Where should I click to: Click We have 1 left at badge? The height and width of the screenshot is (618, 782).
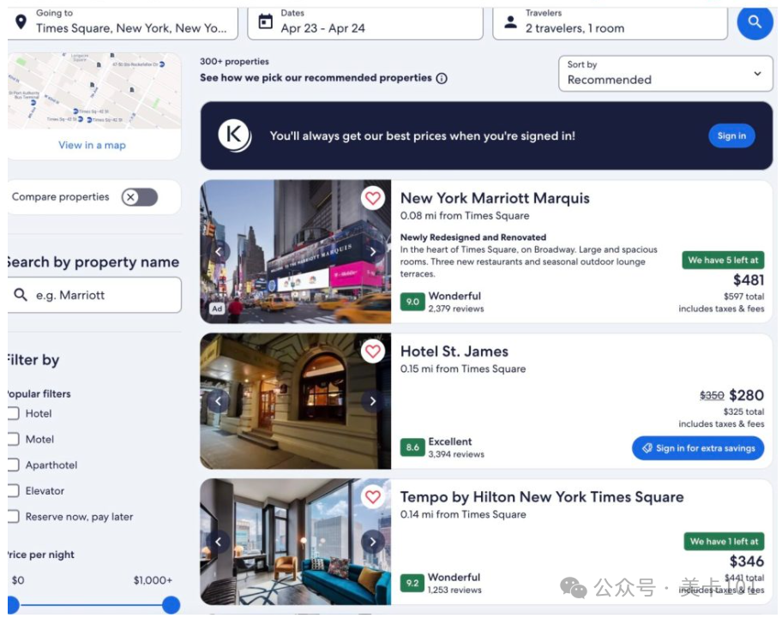pos(725,541)
